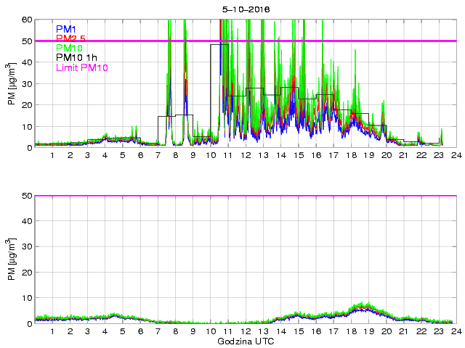Click the 50 value on bottom y-axis
The height and width of the screenshot is (348, 465).
26,196
